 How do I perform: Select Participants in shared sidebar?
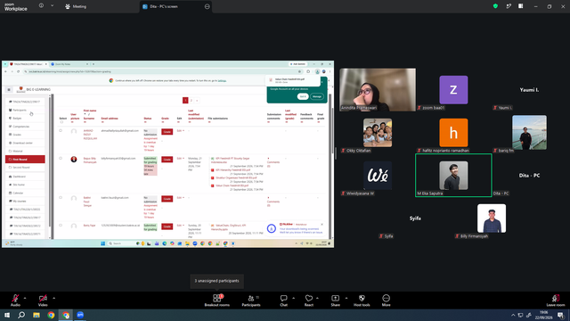pos(25,110)
